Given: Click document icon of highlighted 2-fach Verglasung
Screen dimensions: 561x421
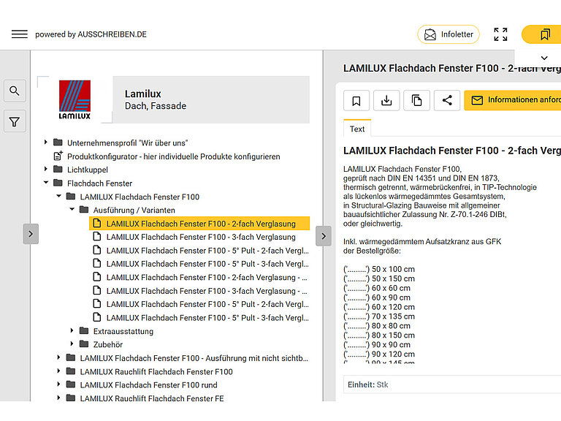Looking at the screenshot, I should (x=97, y=223).
